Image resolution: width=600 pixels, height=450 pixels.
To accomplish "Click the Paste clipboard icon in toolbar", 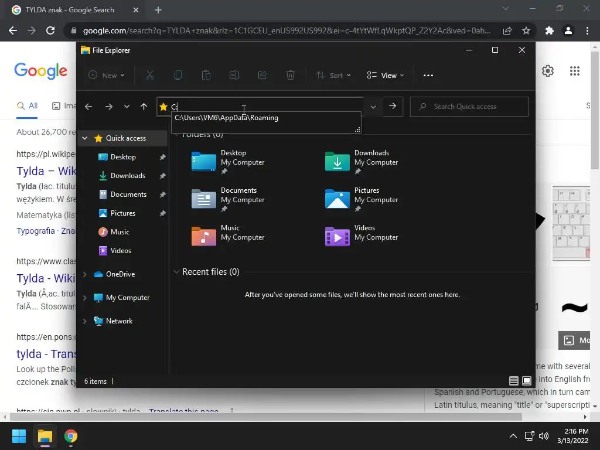I will coord(206,75).
